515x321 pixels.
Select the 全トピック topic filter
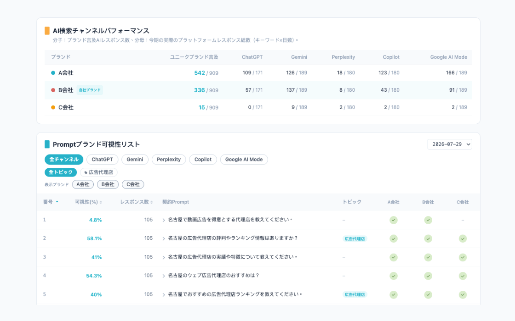coord(61,172)
